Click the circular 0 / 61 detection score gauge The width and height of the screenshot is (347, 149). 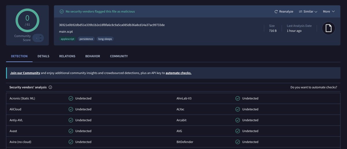pos(27,20)
